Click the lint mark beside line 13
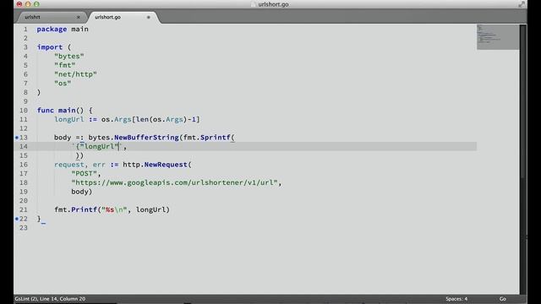This screenshot has width=541, height=304. [x=17, y=137]
